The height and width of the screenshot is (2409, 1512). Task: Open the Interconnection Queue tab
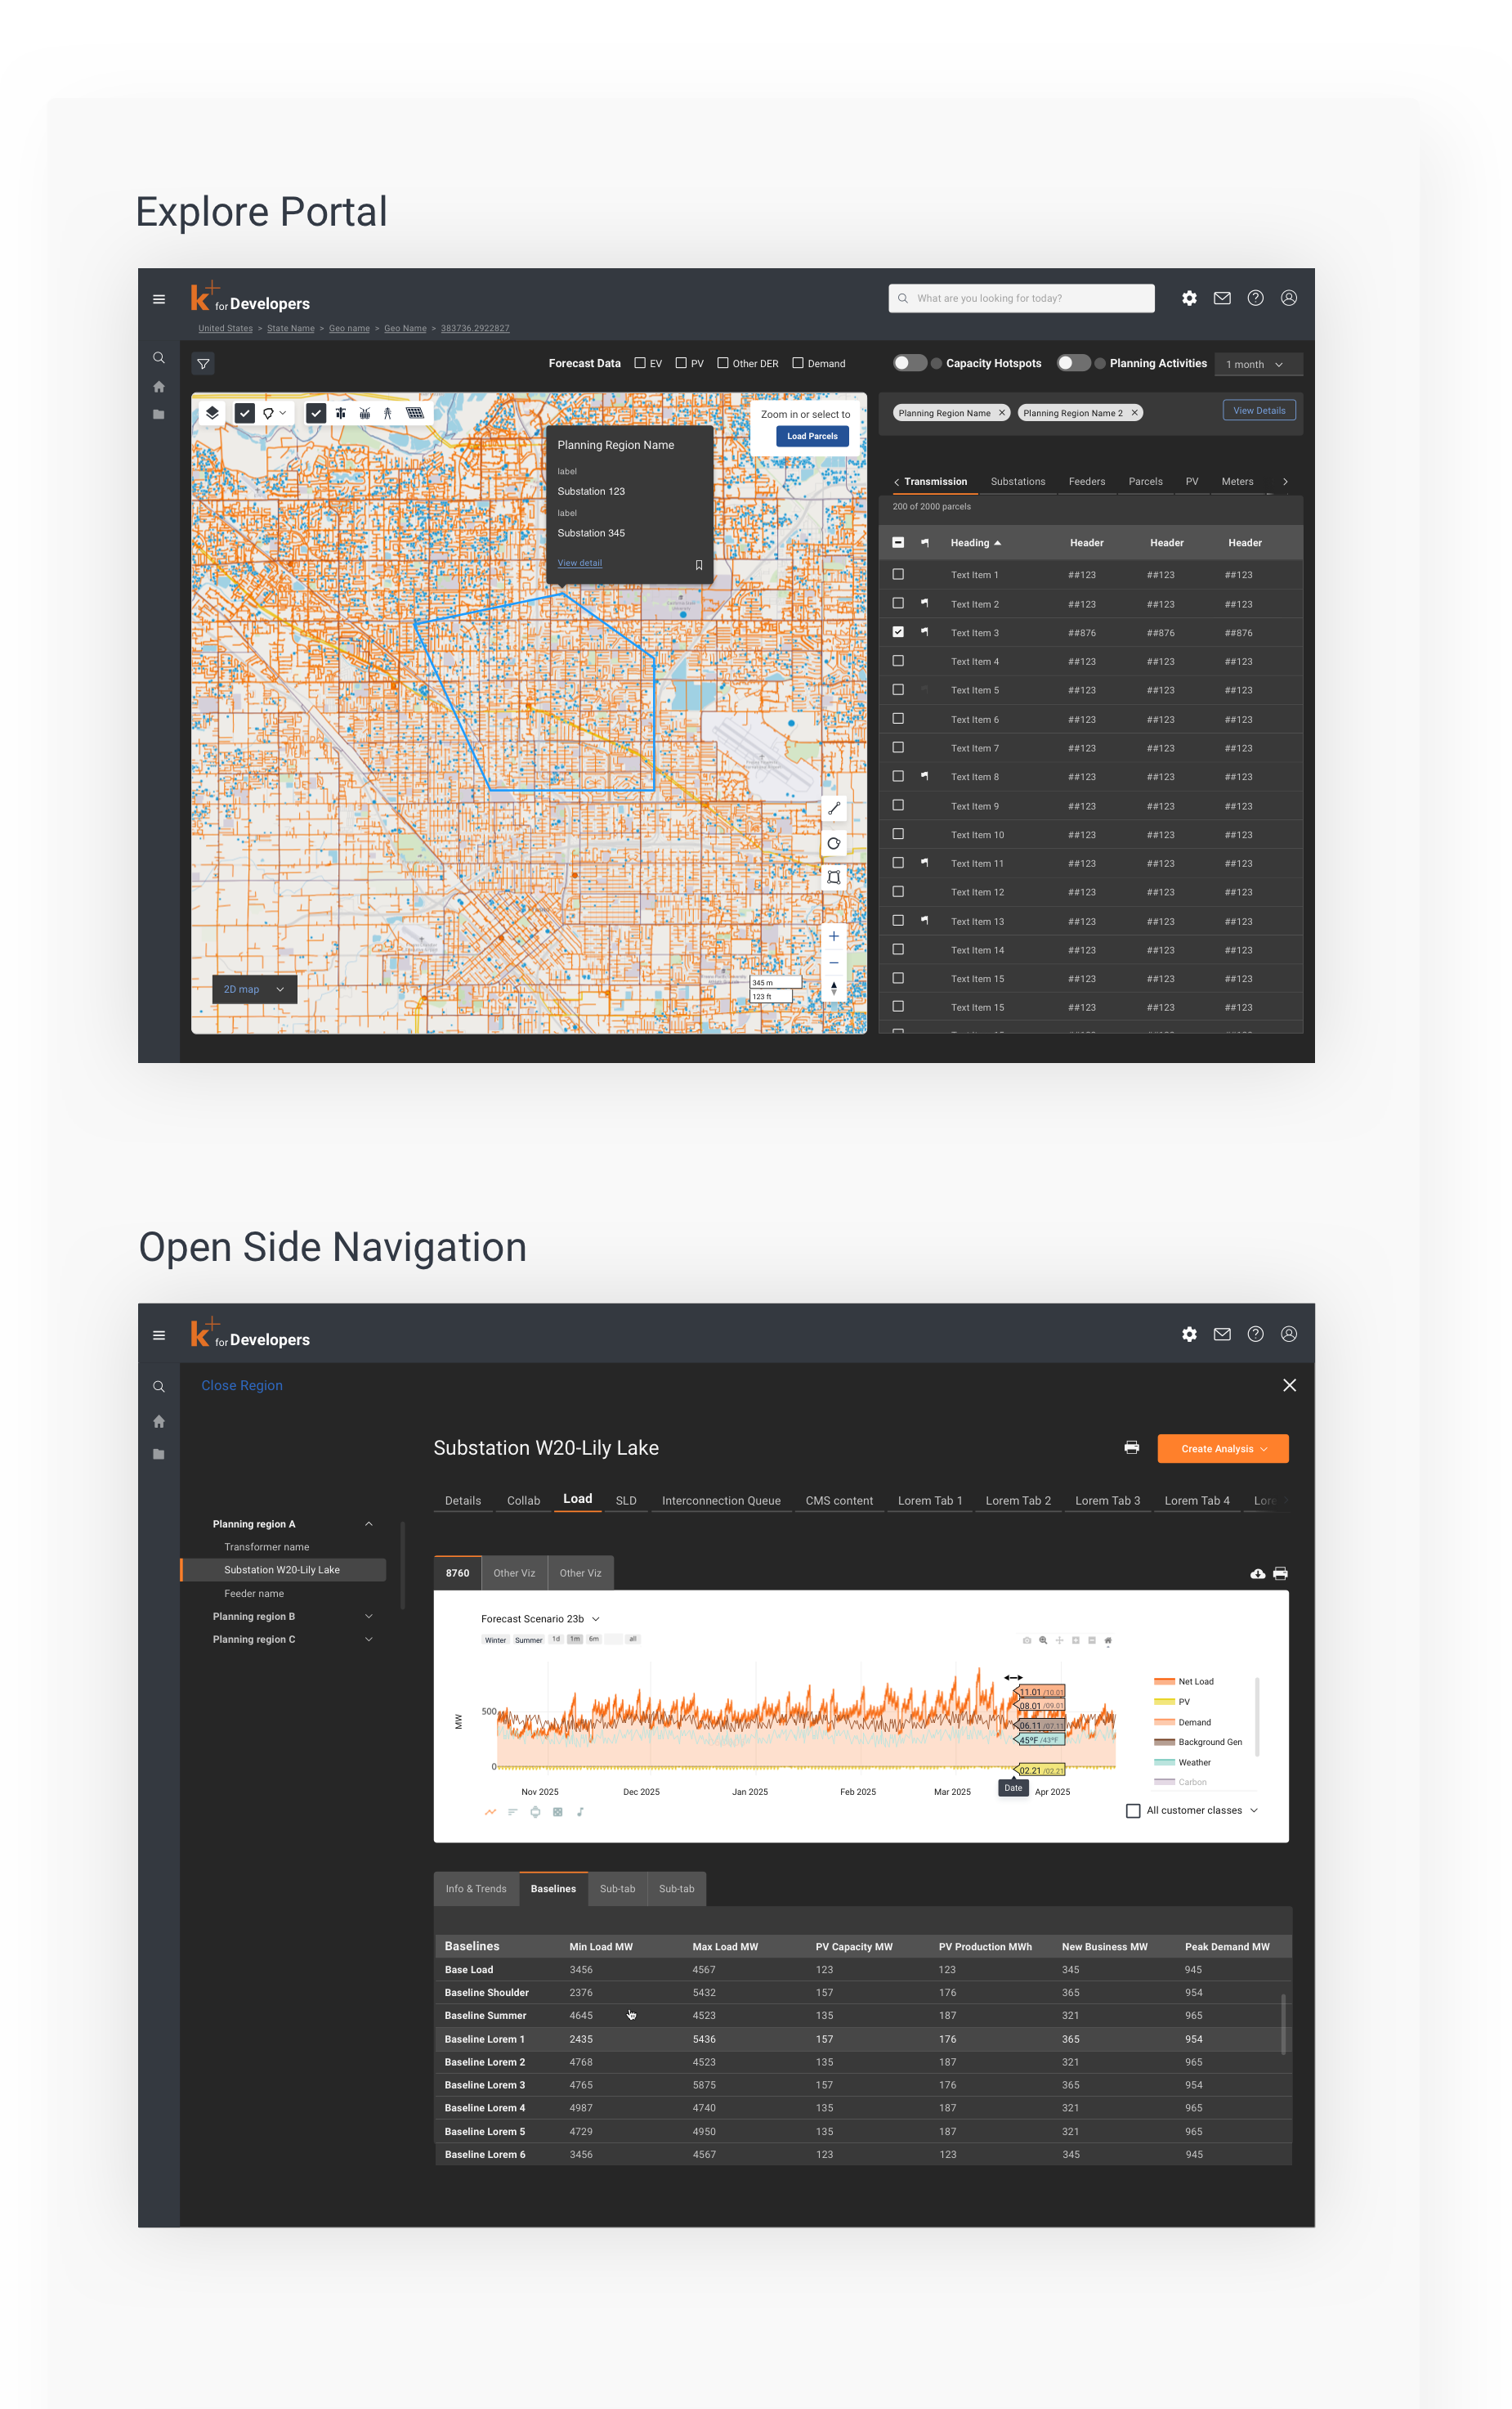720,1501
